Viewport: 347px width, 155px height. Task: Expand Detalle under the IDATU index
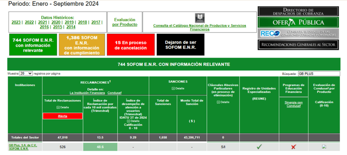click(x=133, y=121)
